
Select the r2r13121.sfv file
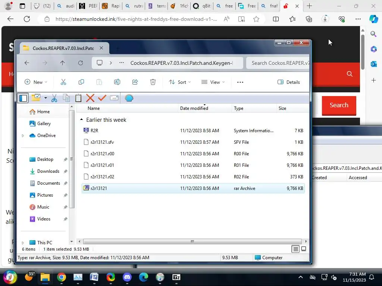click(x=193, y=142)
